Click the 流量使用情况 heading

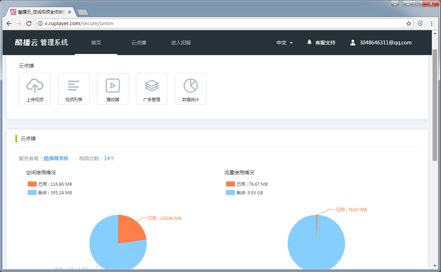[x=239, y=173]
